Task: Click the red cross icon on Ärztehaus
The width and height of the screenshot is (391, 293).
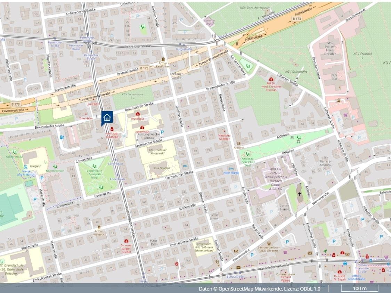Action: pyautogui.click(x=138, y=114)
